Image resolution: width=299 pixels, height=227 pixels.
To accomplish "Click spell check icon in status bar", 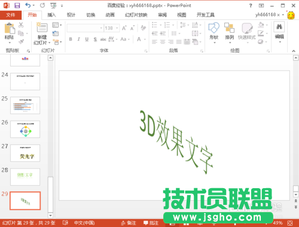I will pyautogui.click(x=65, y=223).
